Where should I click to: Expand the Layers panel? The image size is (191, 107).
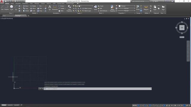[x=80, y=13]
